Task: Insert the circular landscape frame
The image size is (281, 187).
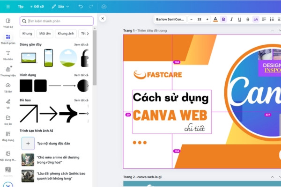Action: (68, 58)
